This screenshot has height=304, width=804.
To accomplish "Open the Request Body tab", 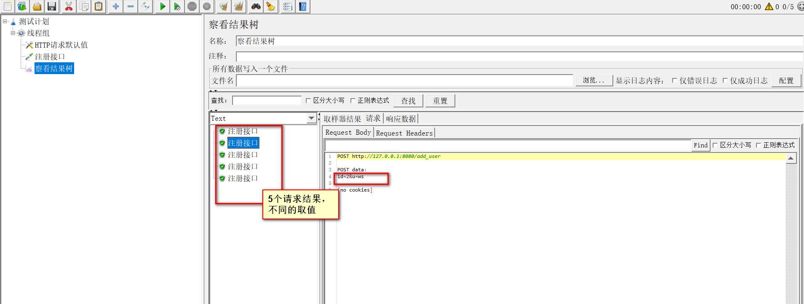I will click(x=348, y=132).
